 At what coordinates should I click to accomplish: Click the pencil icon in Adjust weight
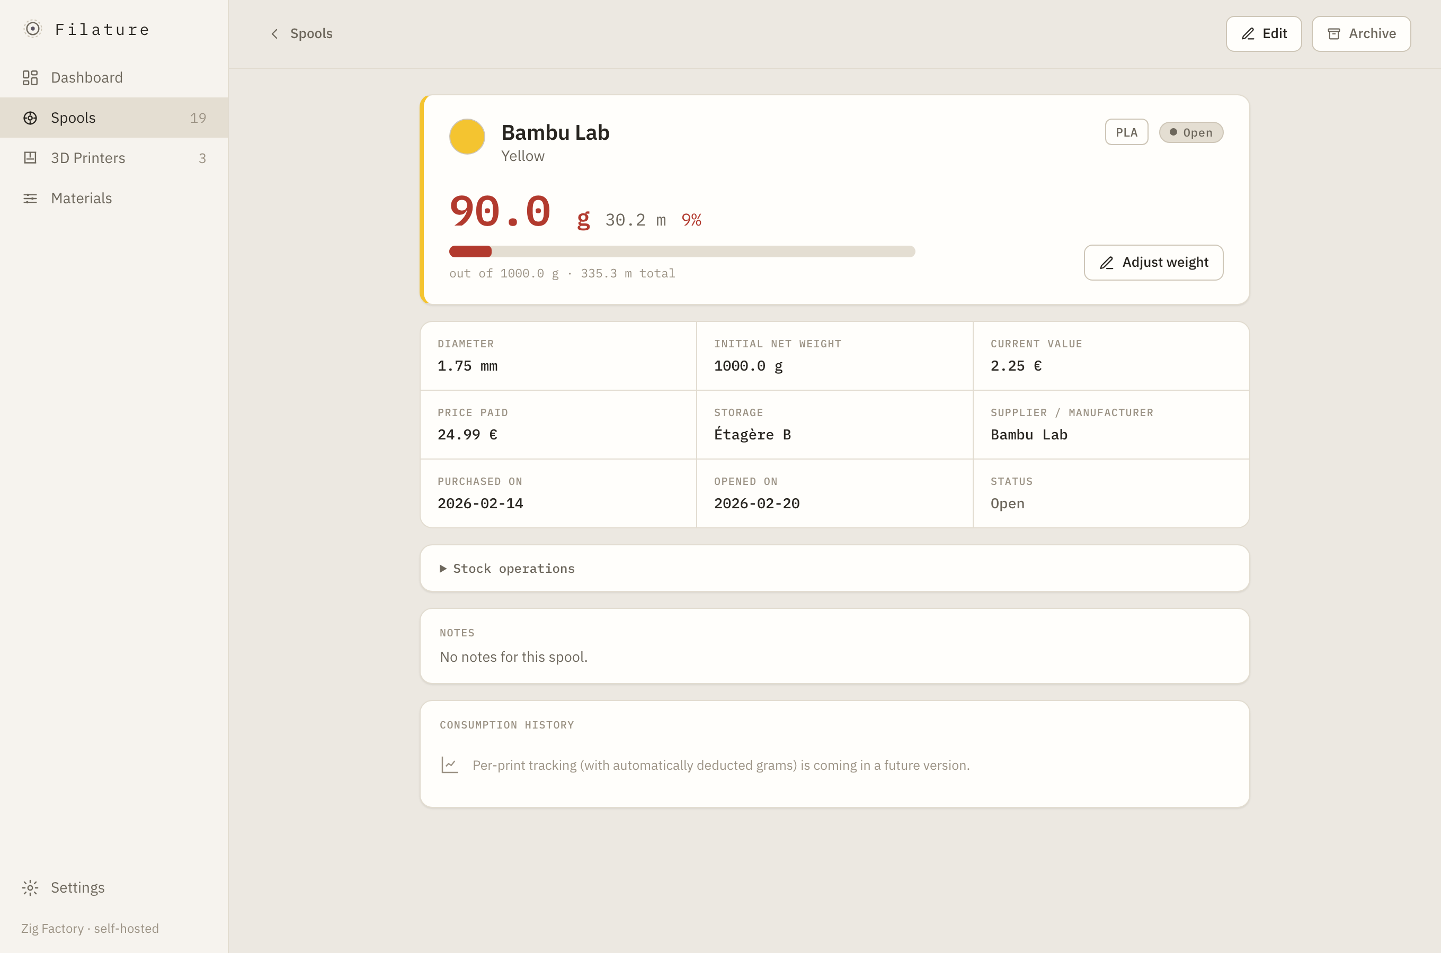[x=1107, y=263]
